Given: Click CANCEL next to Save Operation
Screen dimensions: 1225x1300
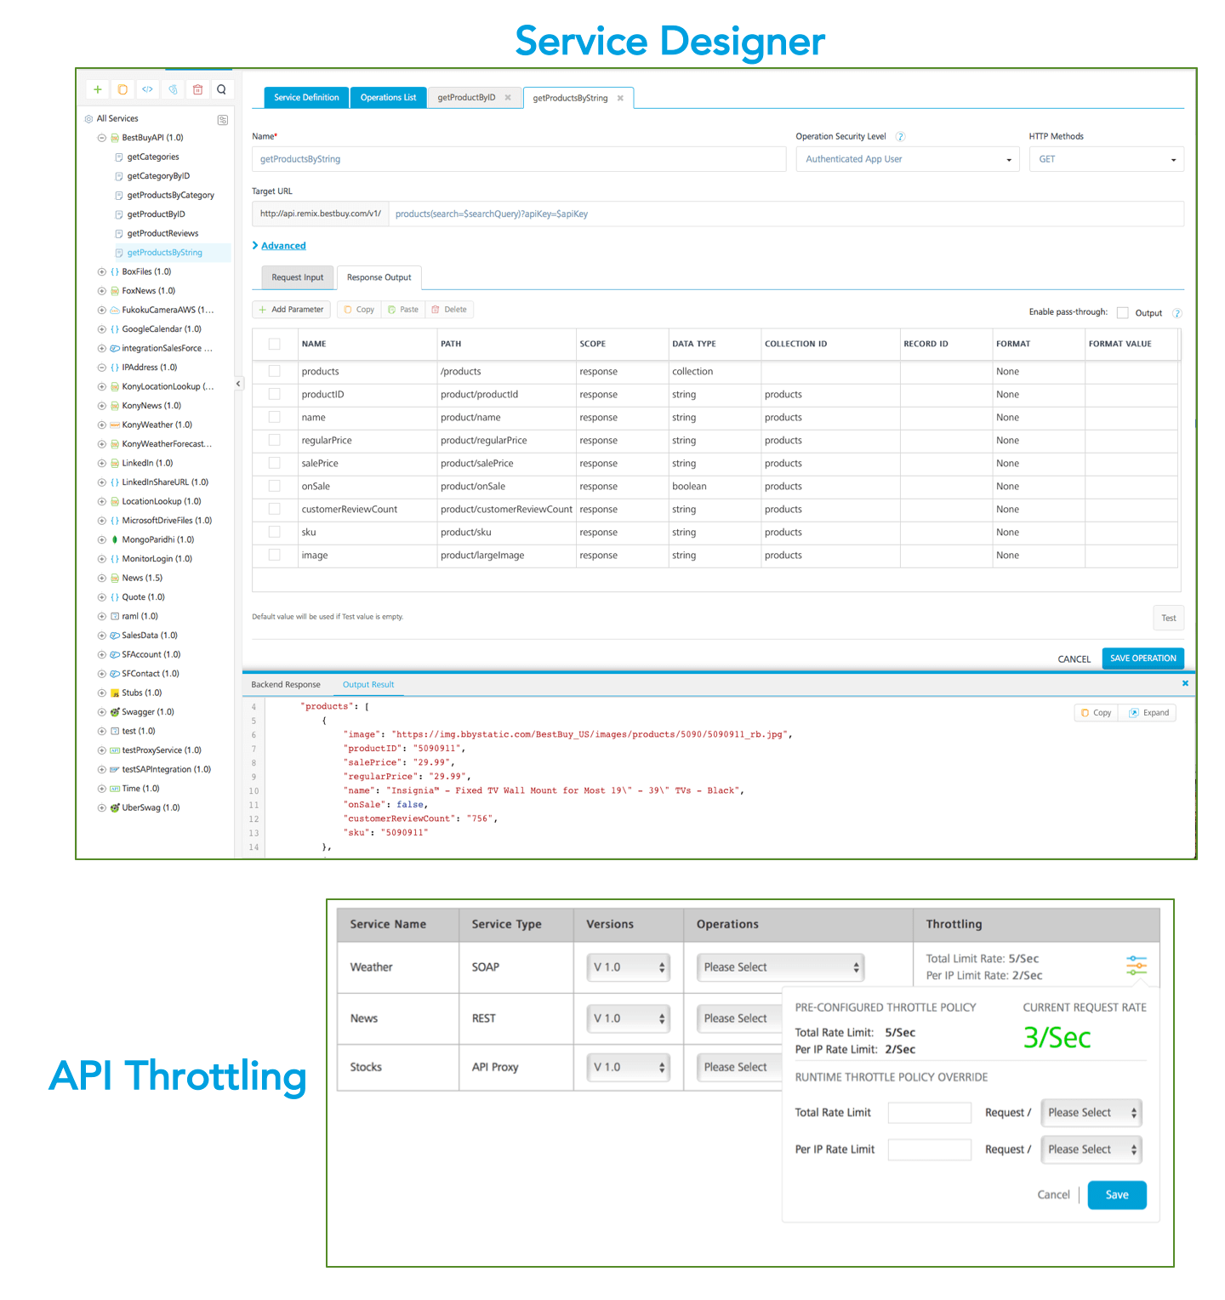Looking at the screenshot, I should [1074, 659].
